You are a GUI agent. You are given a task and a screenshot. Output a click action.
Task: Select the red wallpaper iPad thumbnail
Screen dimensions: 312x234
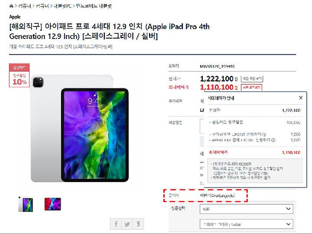[x=53, y=204]
